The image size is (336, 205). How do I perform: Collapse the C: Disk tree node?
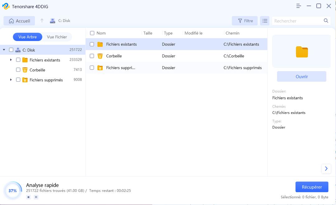[4, 50]
